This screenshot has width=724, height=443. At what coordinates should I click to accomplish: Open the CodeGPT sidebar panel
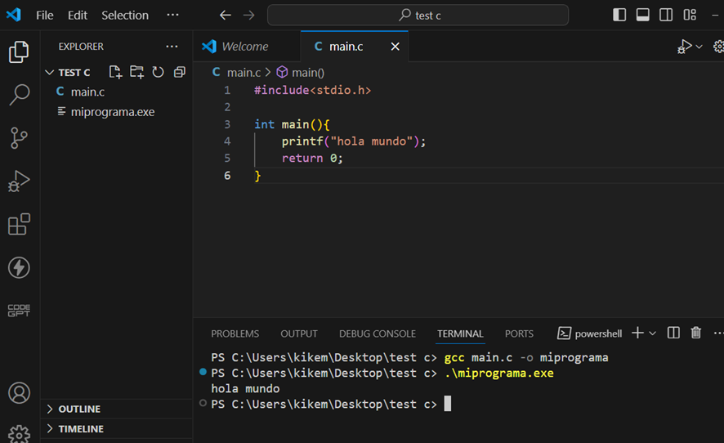[19, 310]
